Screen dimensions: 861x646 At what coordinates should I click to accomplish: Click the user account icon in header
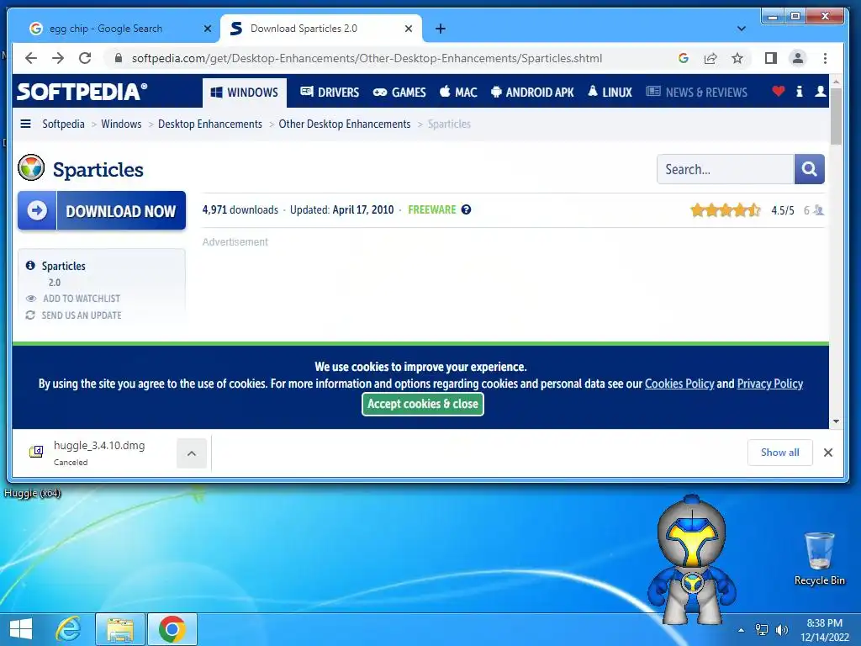coord(821,91)
